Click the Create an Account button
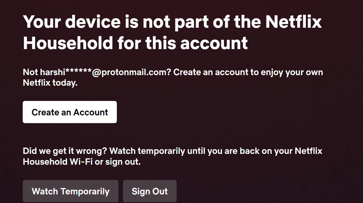The width and height of the screenshot is (363, 203). tap(70, 112)
